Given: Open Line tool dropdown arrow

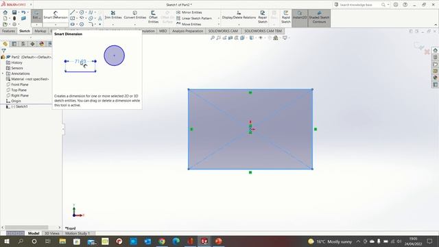Looking at the screenshot, I should [77, 12].
